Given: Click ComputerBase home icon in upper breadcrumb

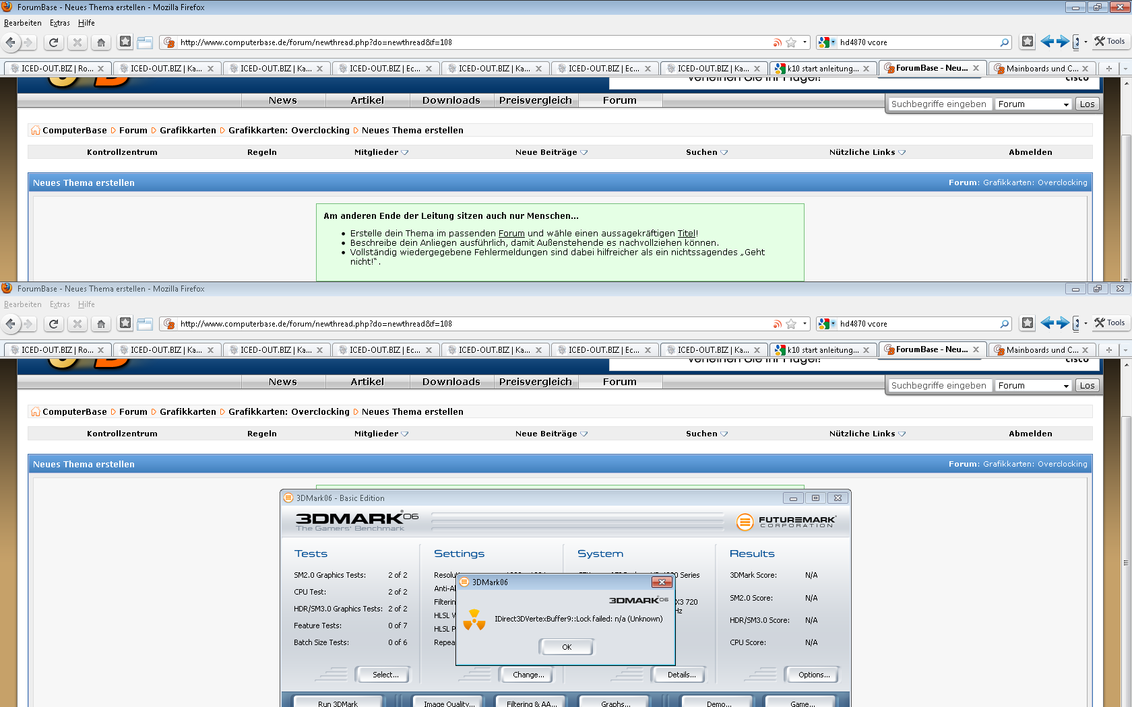Looking at the screenshot, I should pyautogui.click(x=36, y=131).
